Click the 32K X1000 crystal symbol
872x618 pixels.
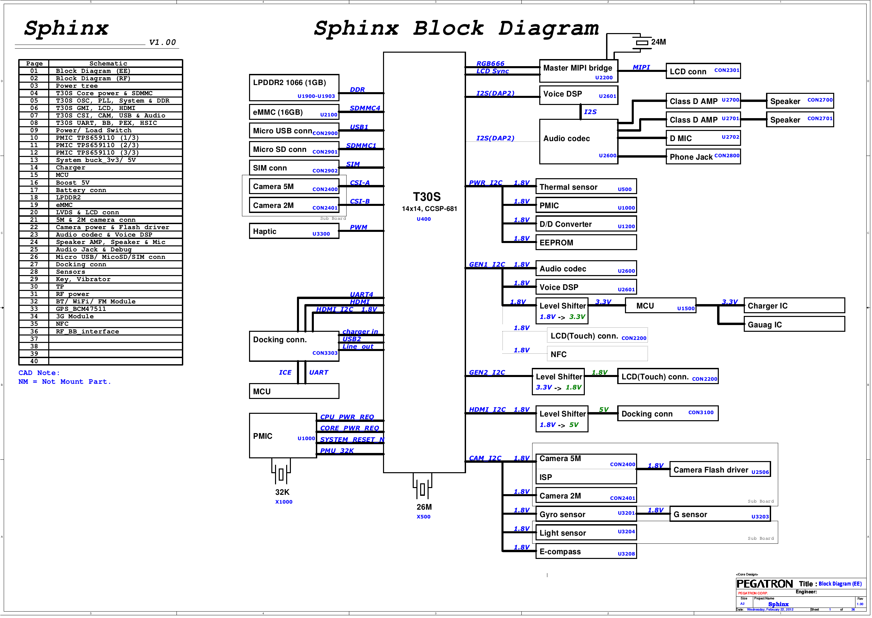[x=281, y=475]
